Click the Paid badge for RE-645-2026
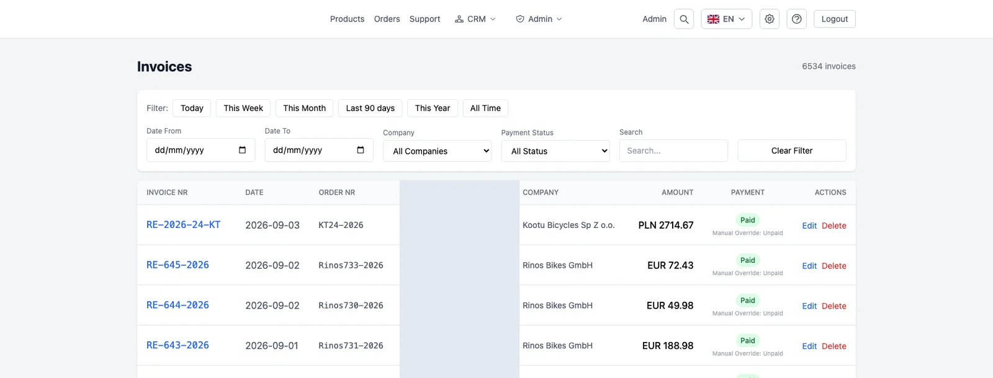Viewport: 993px width, 378px height. click(x=748, y=260)
